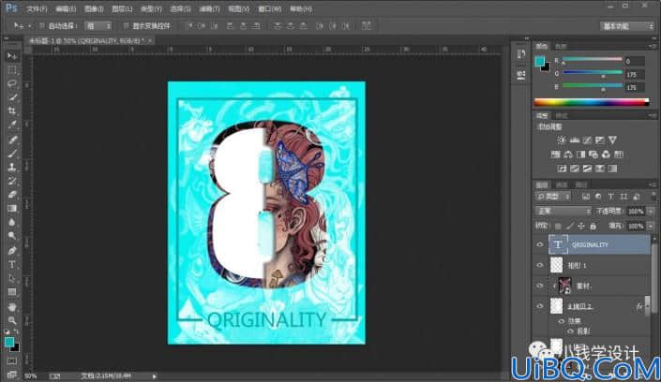Toggle visibility of layer 效果 entry

point(561,321)
